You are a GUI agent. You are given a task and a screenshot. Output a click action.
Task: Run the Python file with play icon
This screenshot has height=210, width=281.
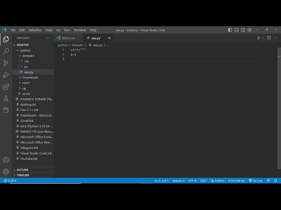(259, 38)
